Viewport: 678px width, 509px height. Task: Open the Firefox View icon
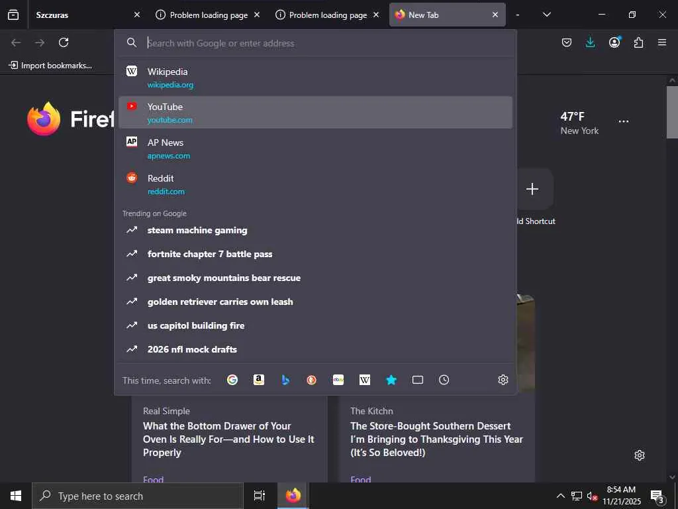click(x=13, y=15)
